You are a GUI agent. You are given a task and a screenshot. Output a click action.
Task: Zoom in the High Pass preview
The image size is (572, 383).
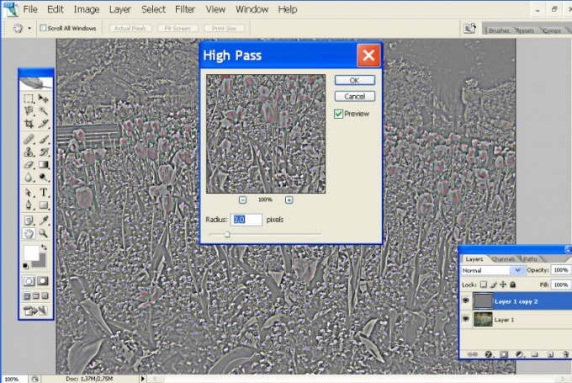pos(289,199)
